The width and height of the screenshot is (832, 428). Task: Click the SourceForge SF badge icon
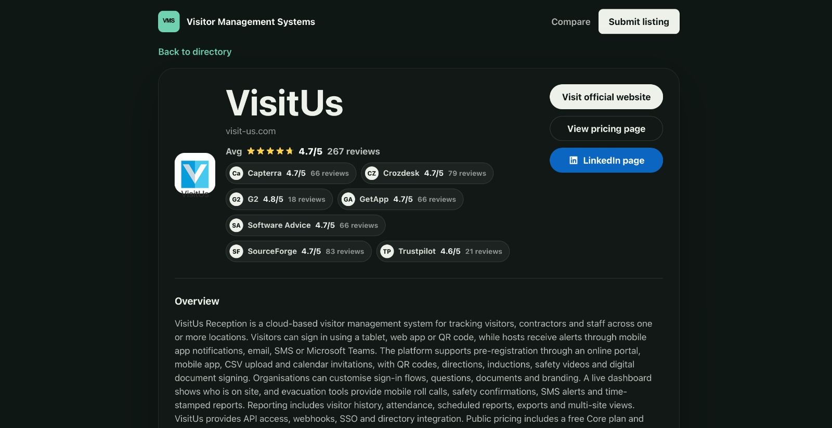(x=237, y=251)
